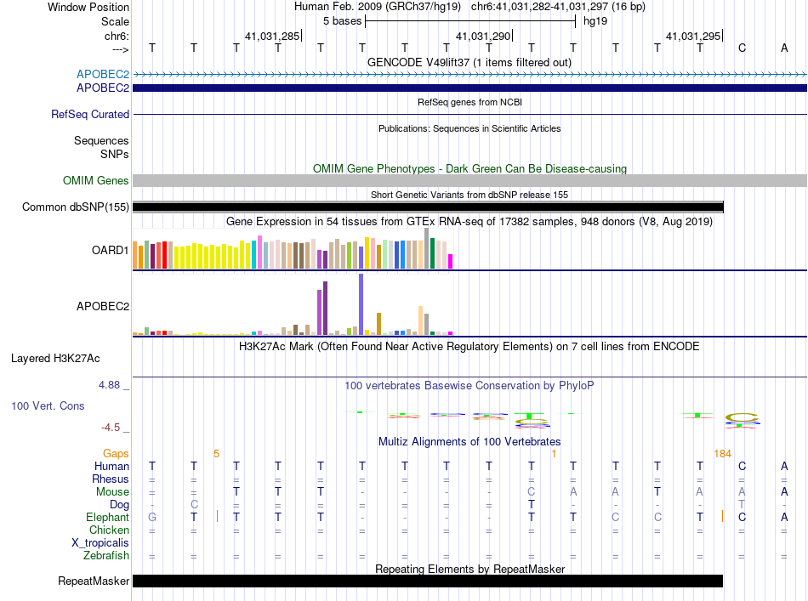The width and height of the screenshot is (808, 601).
Task: Click the Sequences track label
Action: [x=101, y=140]
